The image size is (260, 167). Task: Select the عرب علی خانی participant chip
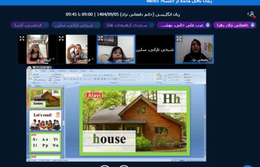tap(184, 25)
